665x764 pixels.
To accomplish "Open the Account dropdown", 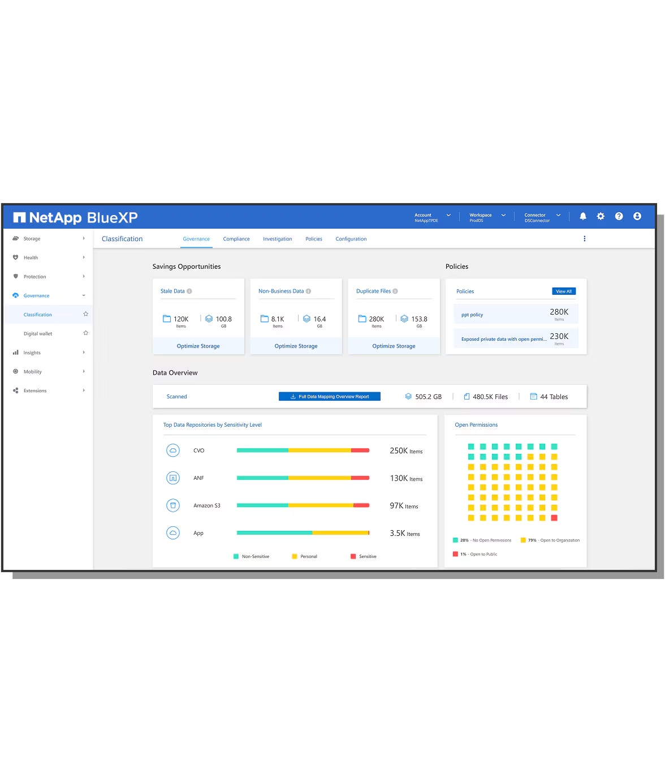I will coord(433,217).
